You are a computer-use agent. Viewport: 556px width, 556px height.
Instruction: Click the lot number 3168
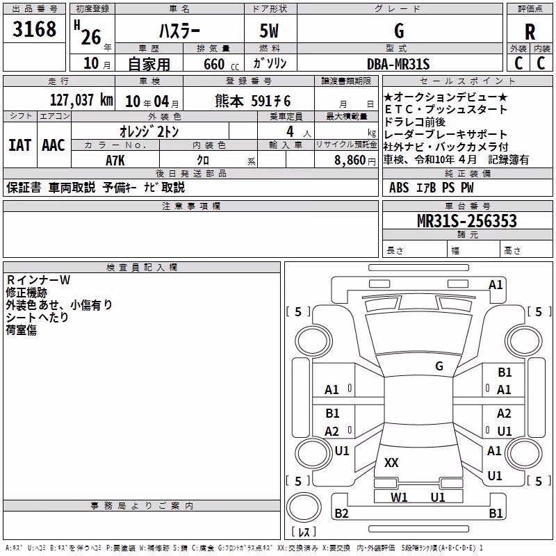tap(34, 29)
